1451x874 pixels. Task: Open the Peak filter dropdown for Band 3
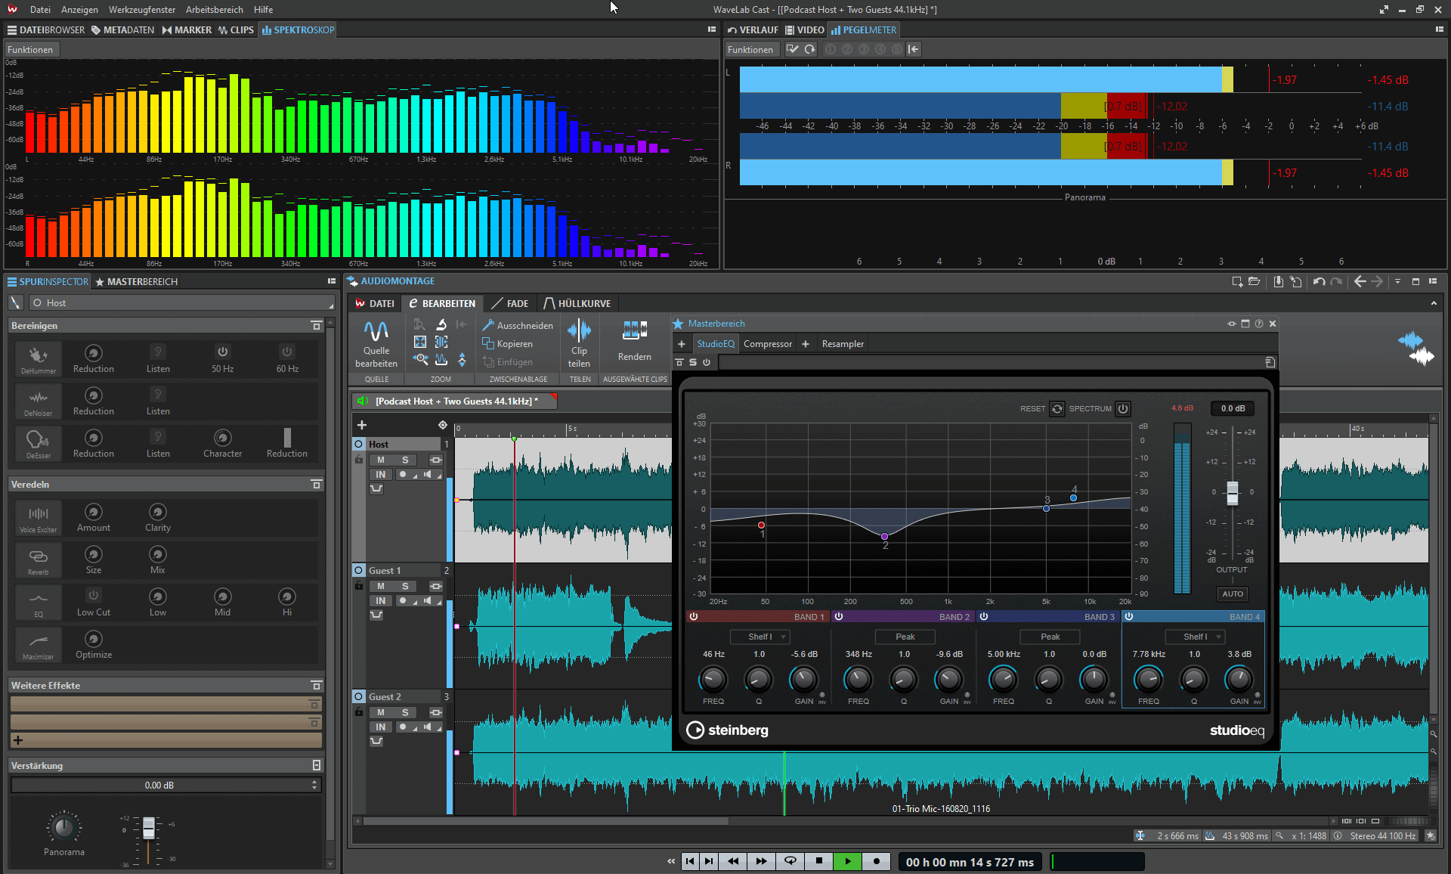pyautogui.click(x=1050, y=636)
